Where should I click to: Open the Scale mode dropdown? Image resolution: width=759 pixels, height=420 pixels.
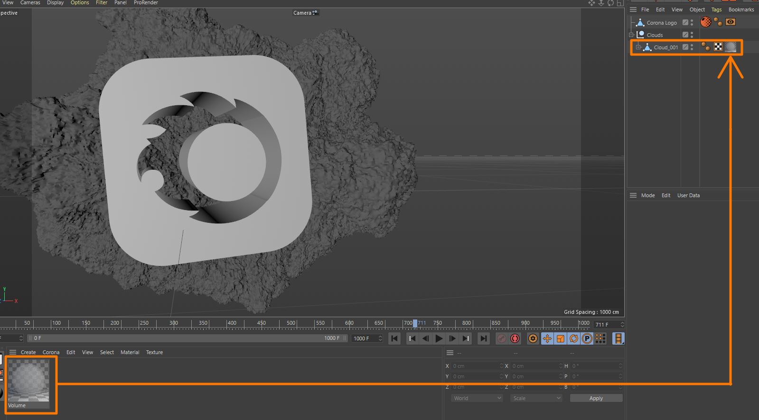(x=536, y=398)
